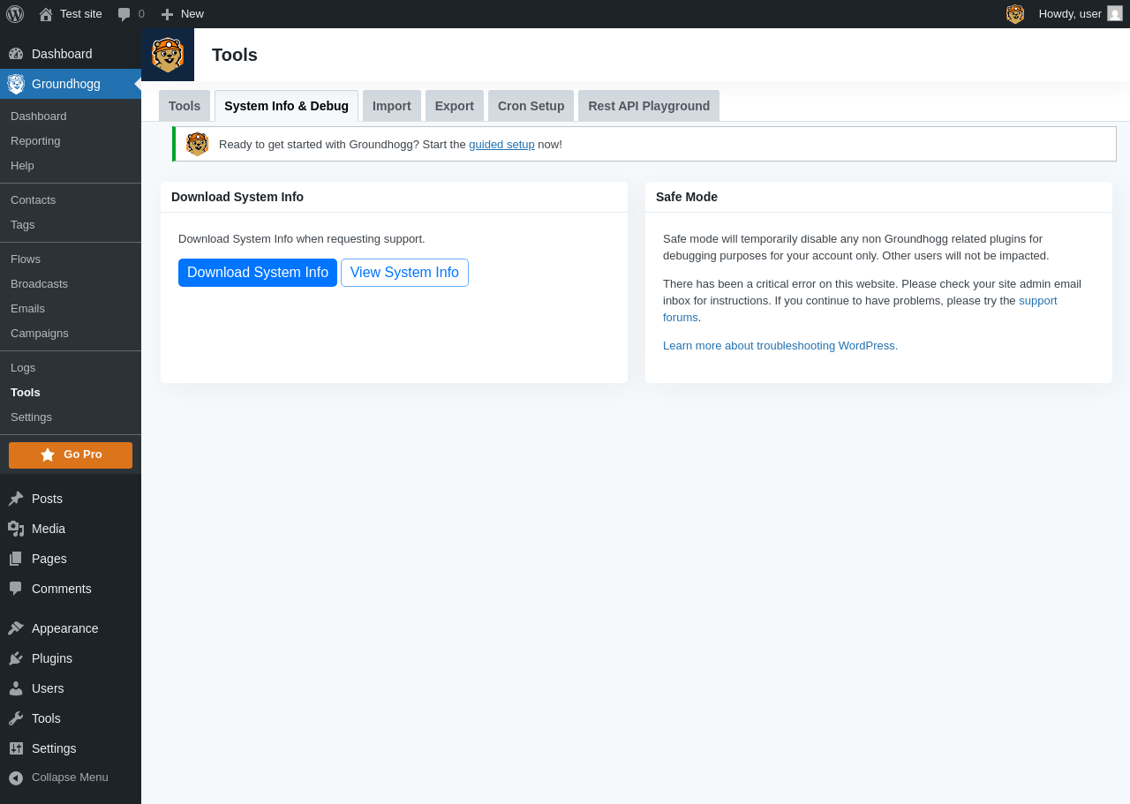Click the Safe Mode panel heading
The image size is (1130, 804).
click(x=687, y=197)
